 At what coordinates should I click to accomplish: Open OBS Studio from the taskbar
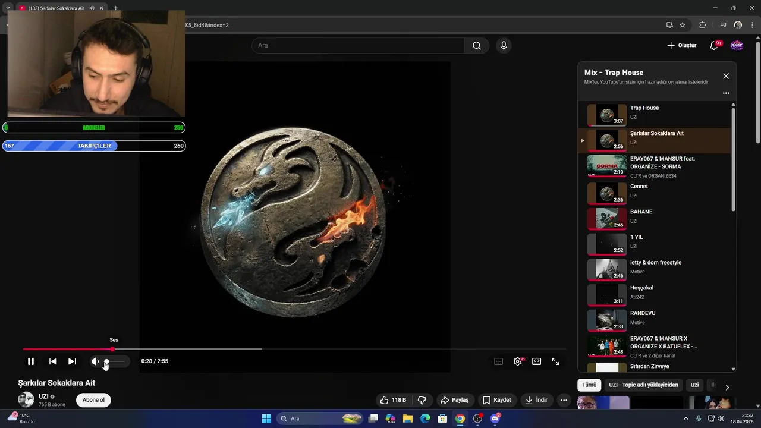pyautogui.click(x=477, y=418)
